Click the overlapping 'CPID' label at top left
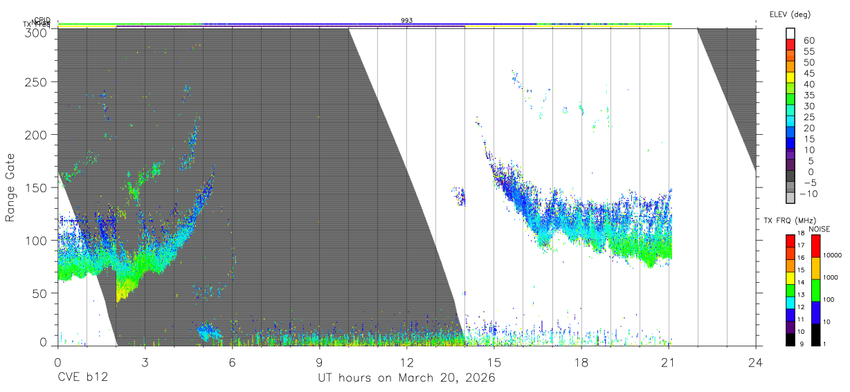Viewport: 850px width, 392px height. [x=42, y=20]
